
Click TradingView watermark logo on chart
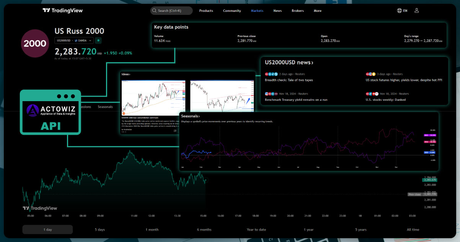pos(40,208)
